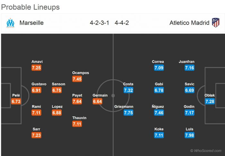Click the Juanfran player name
Viewport: 225px width, 156px height.
click(186, 62)
